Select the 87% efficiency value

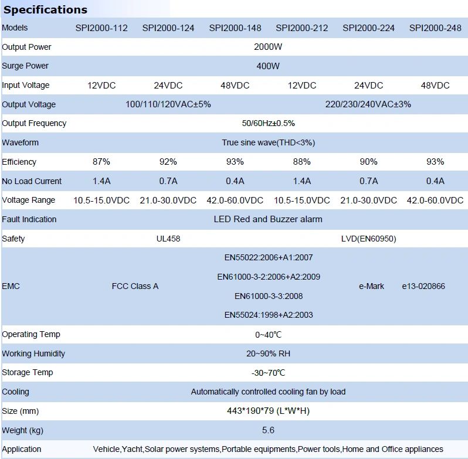click(101, 162)
